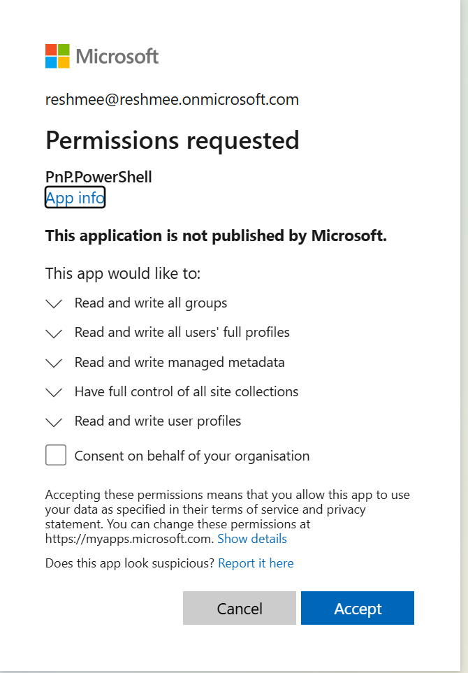Open the Show details link

click(252, 539)
